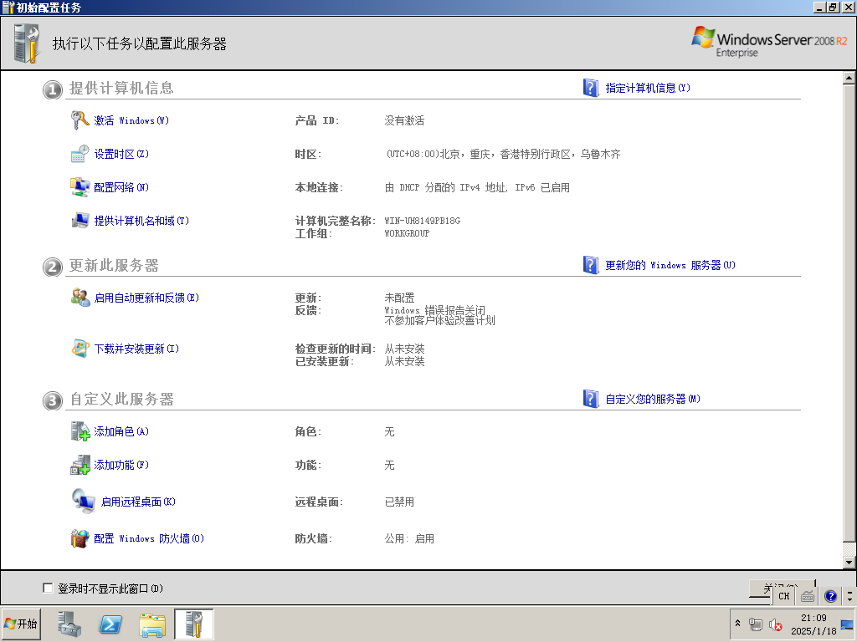
Task: Open the 配置 Windows 防火墙(O) link
Action: click(x=149, y=538)
